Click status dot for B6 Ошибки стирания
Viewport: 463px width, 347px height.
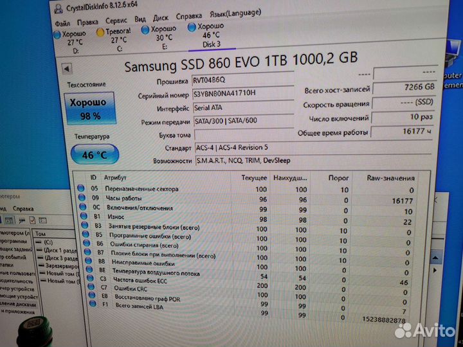[x=87, y=243]
